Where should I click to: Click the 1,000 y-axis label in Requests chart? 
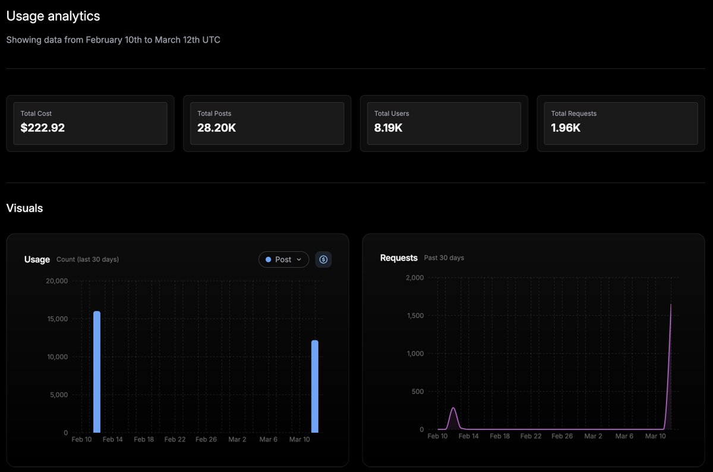(415, 353)
